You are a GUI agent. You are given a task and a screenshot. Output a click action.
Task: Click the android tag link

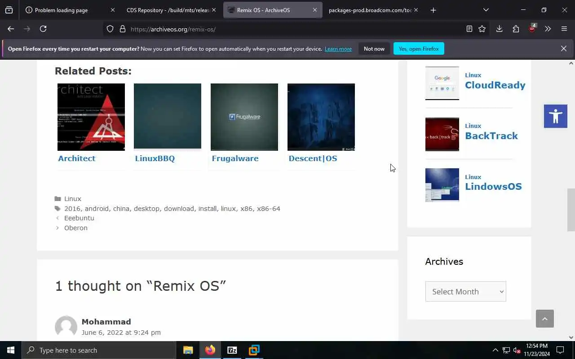(x=97, y=209)
